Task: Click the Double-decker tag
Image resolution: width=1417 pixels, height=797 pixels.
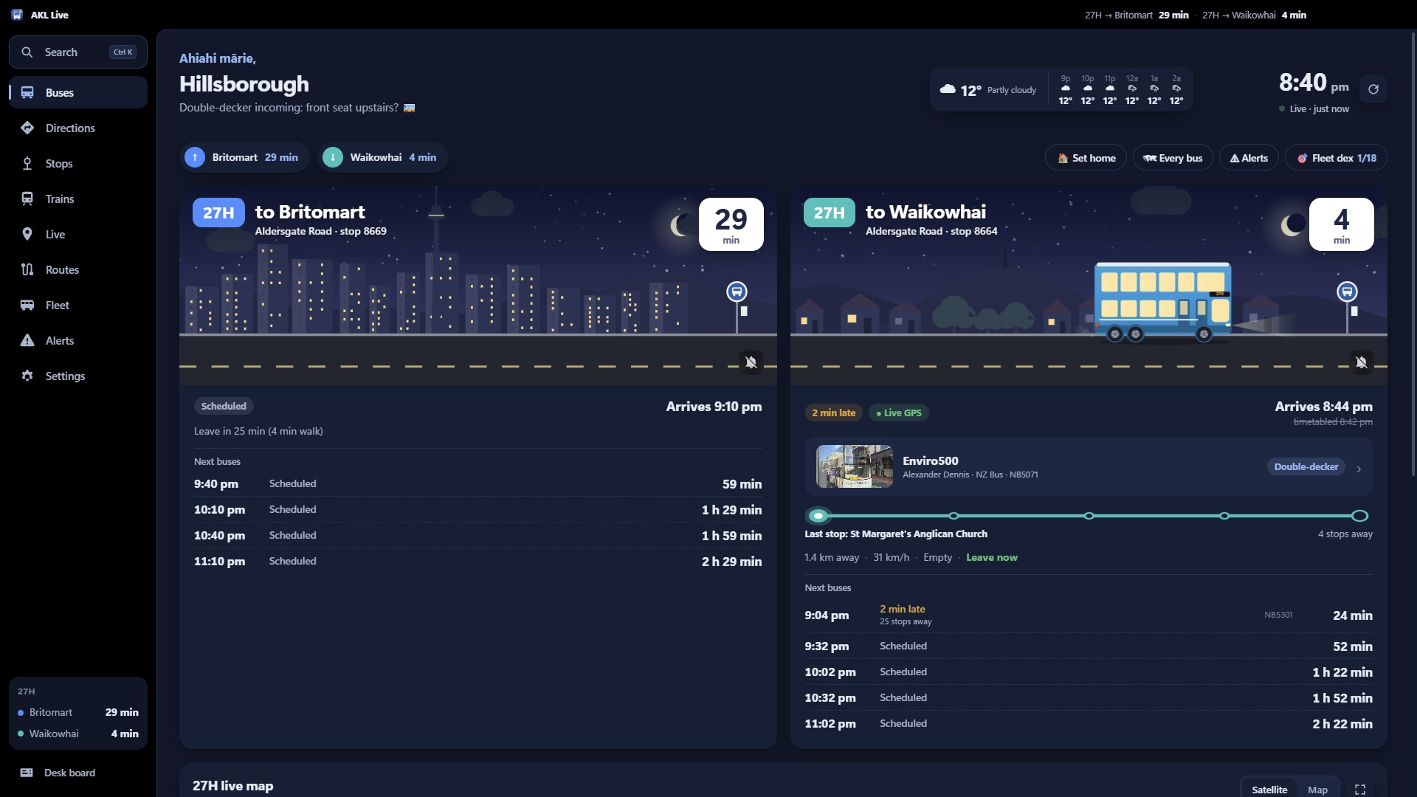Action: click(1306, 466)
